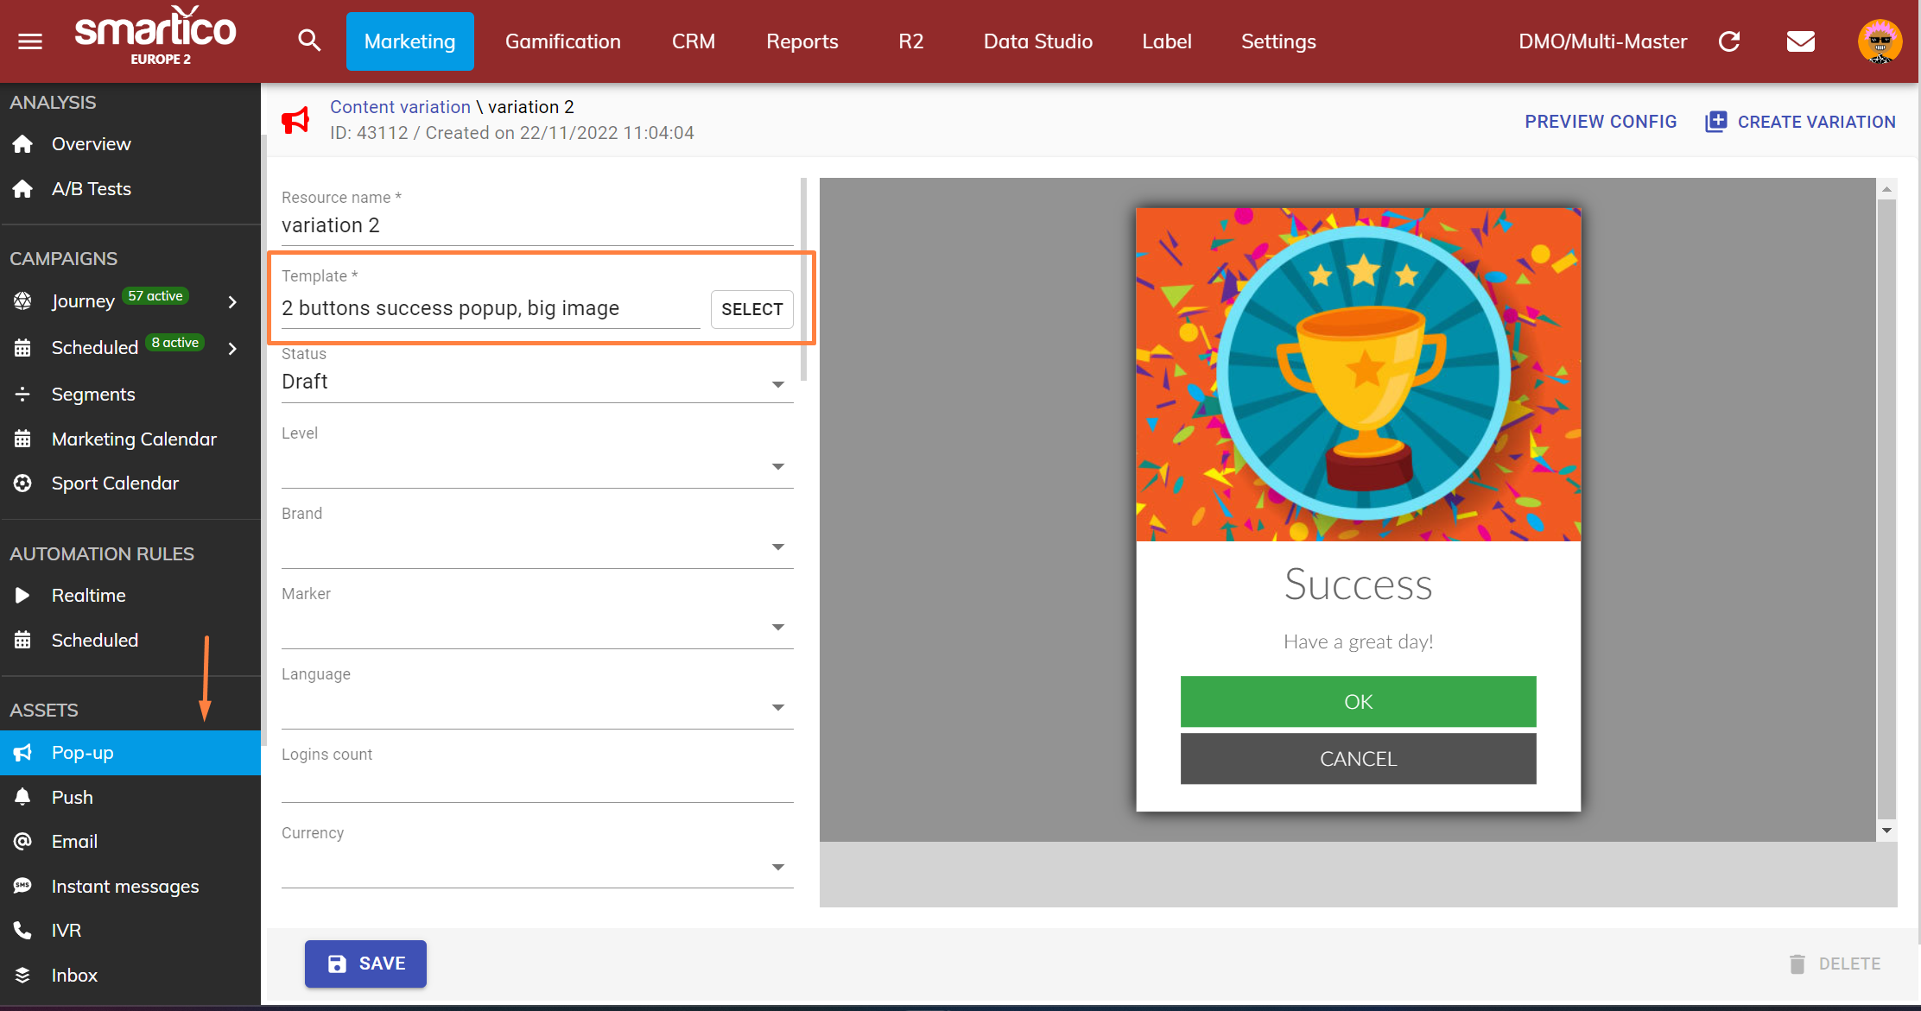Click the IVR phone icon

[x=23, y=930]
